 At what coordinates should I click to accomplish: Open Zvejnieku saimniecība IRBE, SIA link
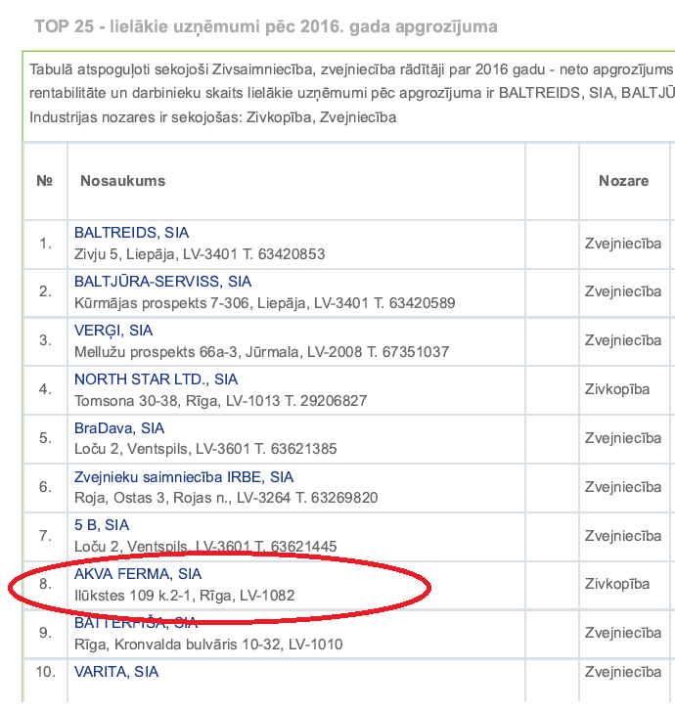[x=184, y=477]
